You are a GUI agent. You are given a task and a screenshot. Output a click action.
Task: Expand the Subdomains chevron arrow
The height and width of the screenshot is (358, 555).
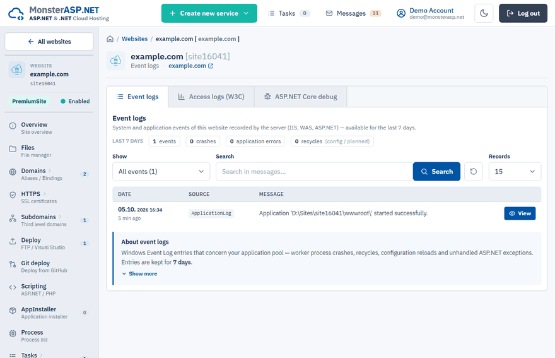click(60, 217)
